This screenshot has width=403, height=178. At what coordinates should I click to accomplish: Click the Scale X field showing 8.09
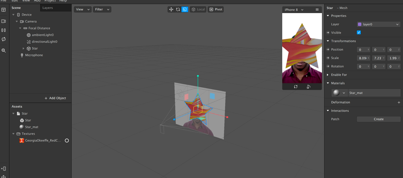363,58
